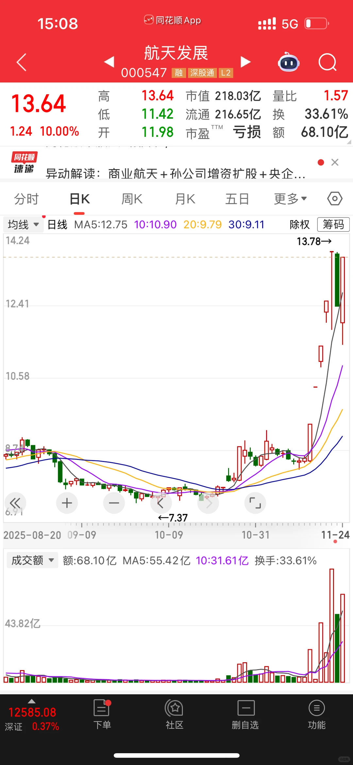Zoom out chart with minus button

[114, 503]
